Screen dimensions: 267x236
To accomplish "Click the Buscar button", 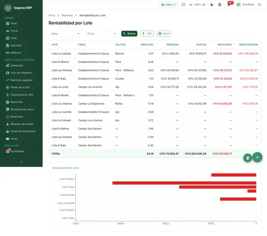I will coord(129,34).
